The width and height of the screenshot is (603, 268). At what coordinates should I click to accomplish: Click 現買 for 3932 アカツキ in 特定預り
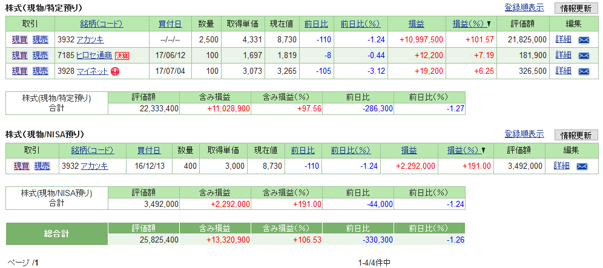coord(19,39)
